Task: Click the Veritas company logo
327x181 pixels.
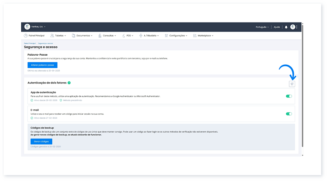Action: (x=27, y=27)
